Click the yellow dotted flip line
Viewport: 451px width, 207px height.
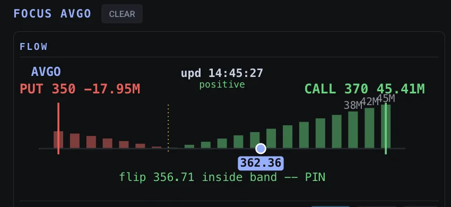point(168,128)
